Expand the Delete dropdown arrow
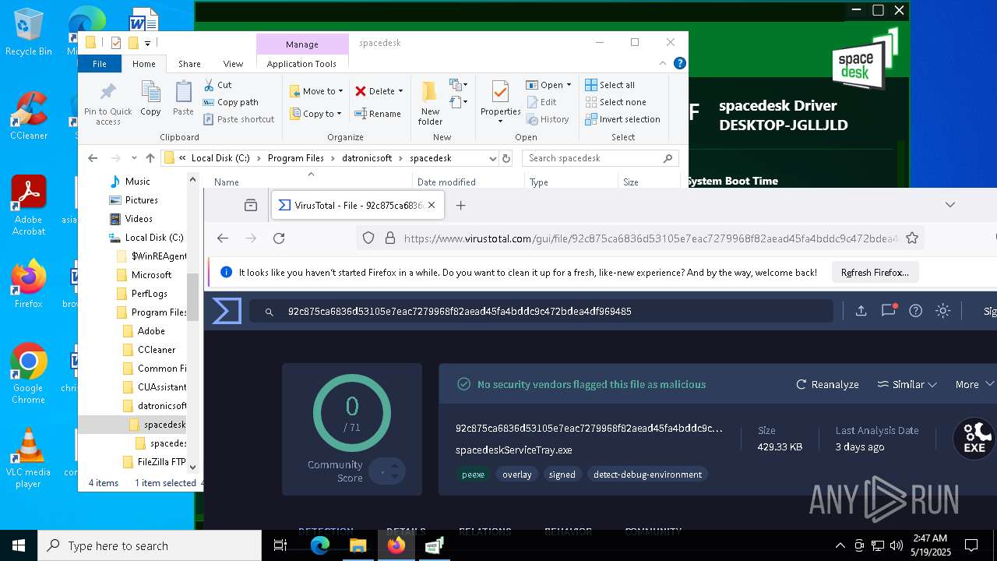Image resolution: width=997 pixels, height=561 pixels. tap(400, 91)
